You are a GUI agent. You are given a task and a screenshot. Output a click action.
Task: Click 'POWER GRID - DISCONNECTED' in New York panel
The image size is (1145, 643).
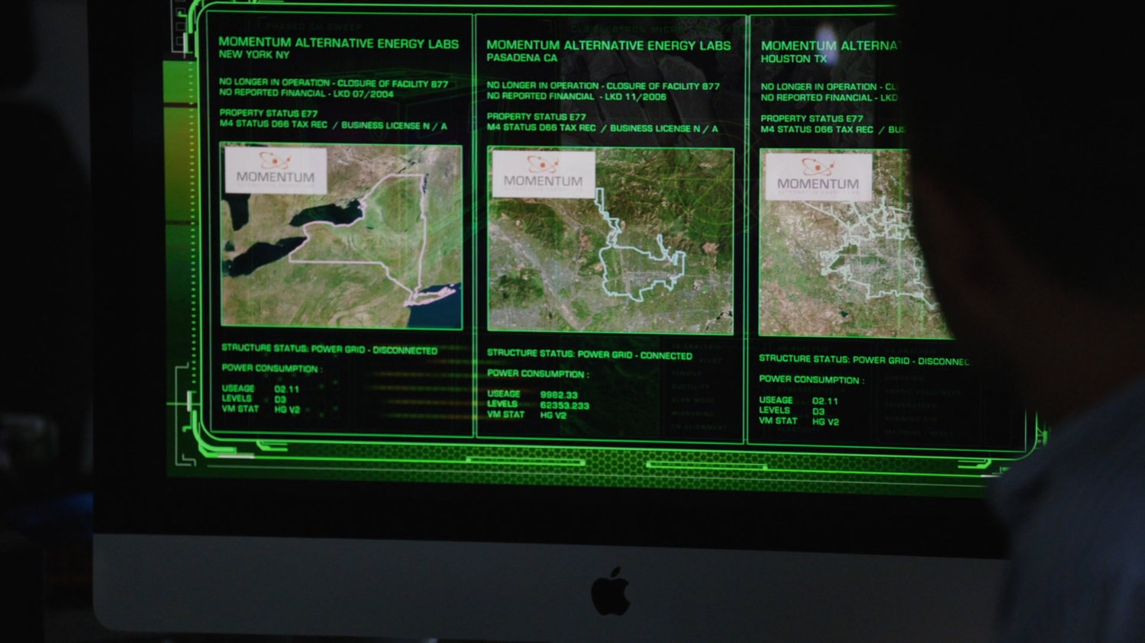374,349
